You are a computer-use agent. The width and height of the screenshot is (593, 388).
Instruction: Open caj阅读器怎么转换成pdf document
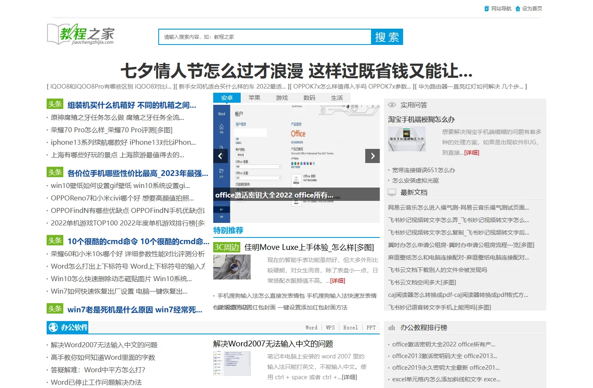click(458, 295)
